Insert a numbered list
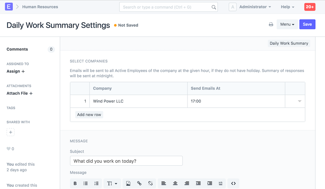Image resolution: width=325 pixels, height=189 pixels. click(96, 183)
